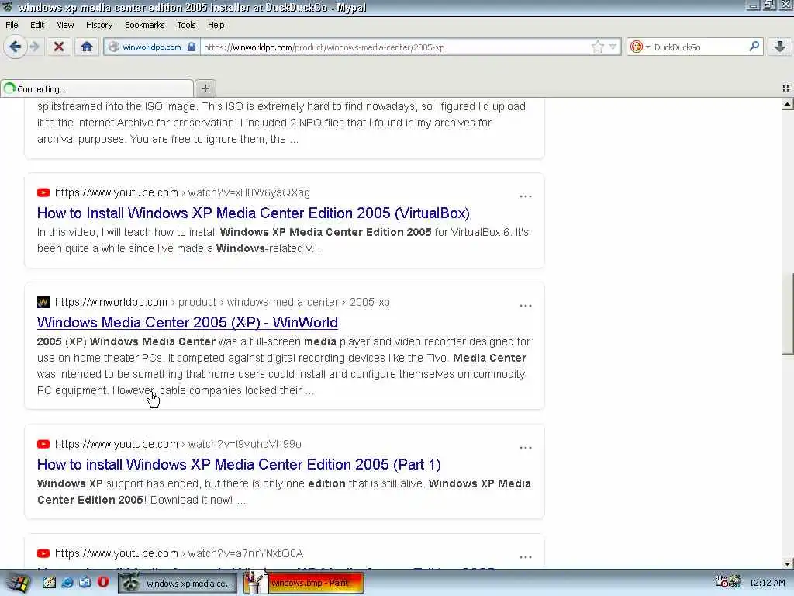Image resolution: width=794 pixels, height=596 pixels.
Task: Go back with the Back arrow button
Action: tap(16, 47)
